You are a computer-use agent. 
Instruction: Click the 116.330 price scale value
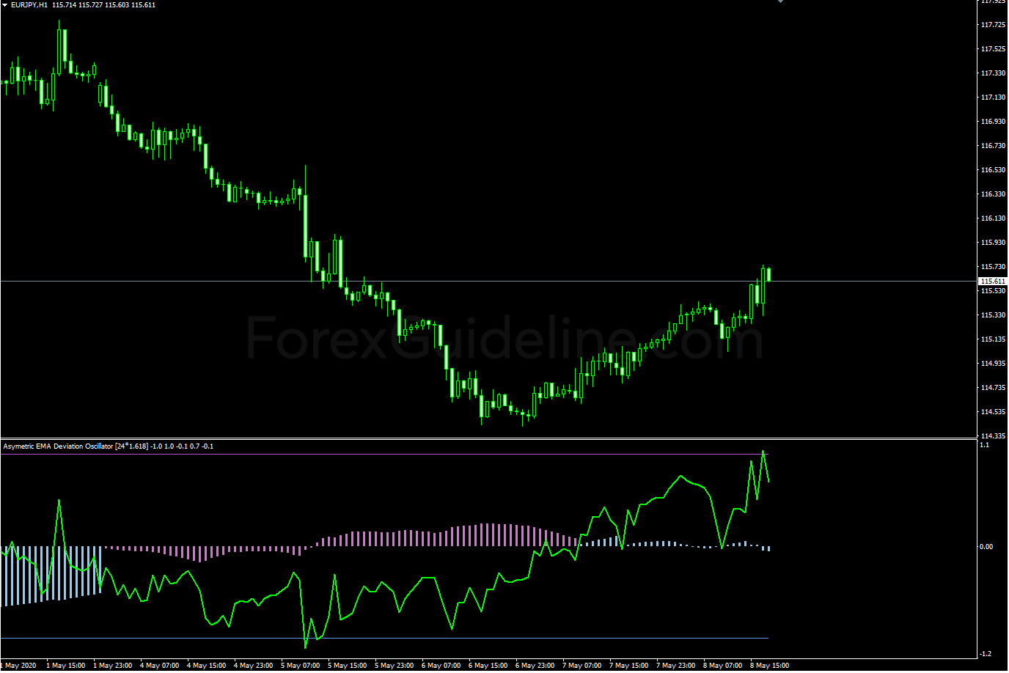(992, 194)
